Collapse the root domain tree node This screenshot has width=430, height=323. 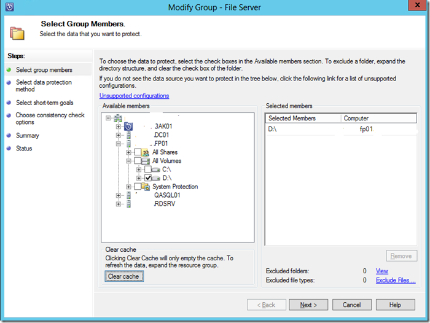(108, 118)
